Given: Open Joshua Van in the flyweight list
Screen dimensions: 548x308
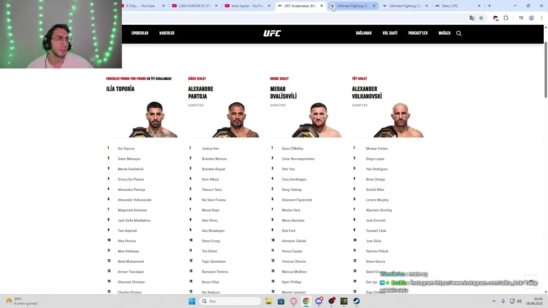Looking at the screenshot, I should tap(210, 148).
